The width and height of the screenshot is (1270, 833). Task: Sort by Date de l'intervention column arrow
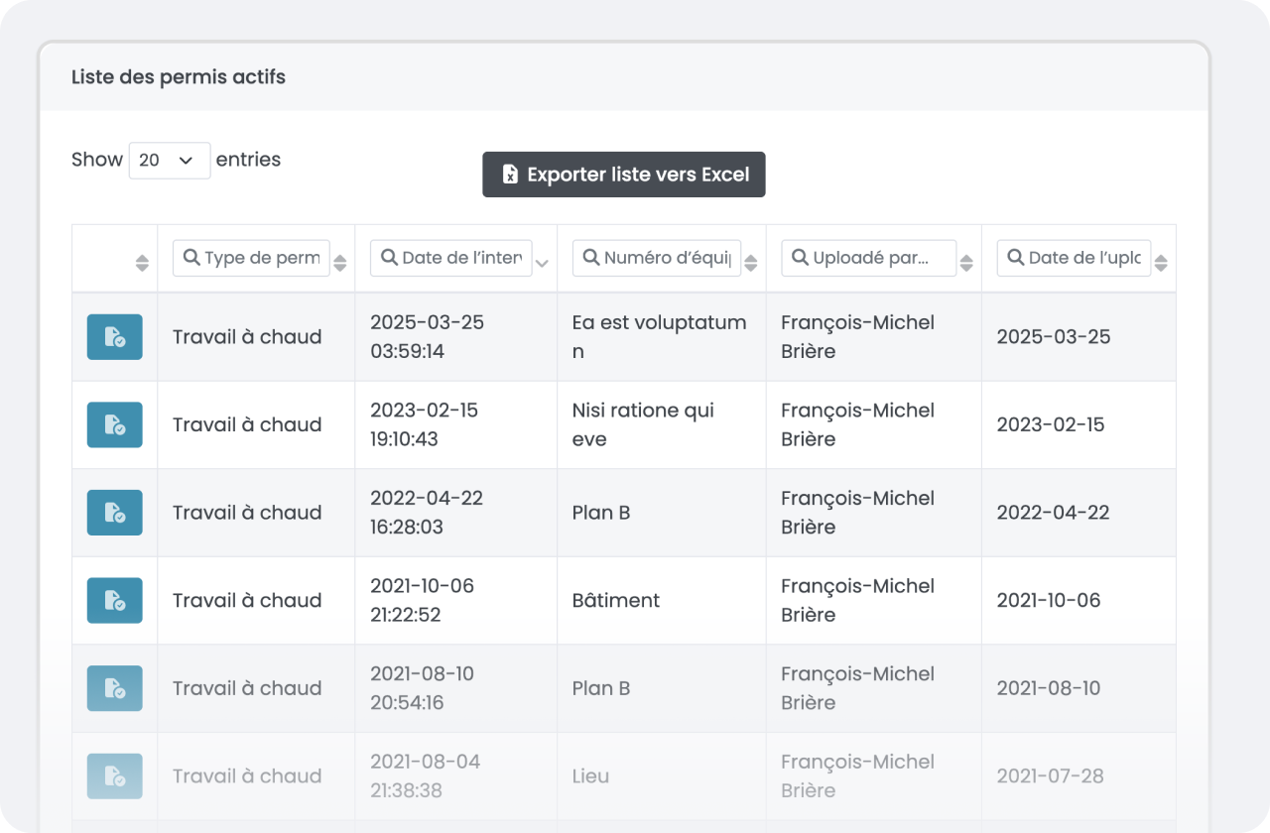pyautogui.click(x=542, y=264)
